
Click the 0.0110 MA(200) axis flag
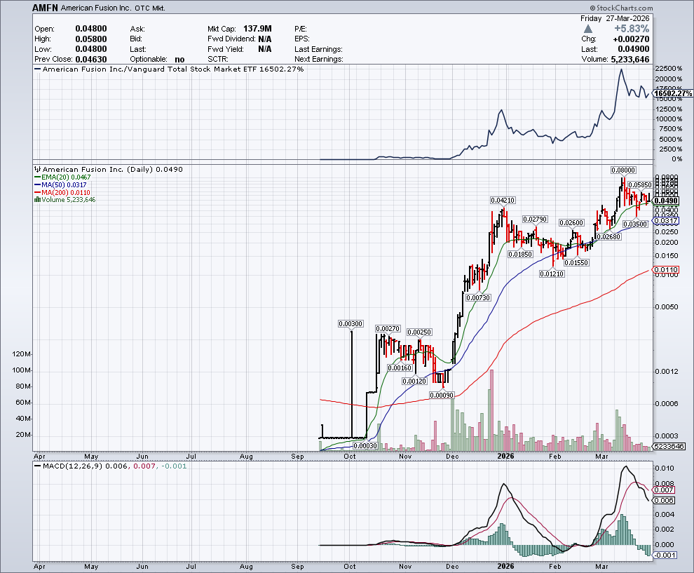pyautogui.click(x=666, y=270)
